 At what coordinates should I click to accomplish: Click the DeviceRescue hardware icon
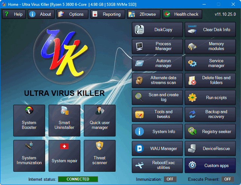[192, 148]
